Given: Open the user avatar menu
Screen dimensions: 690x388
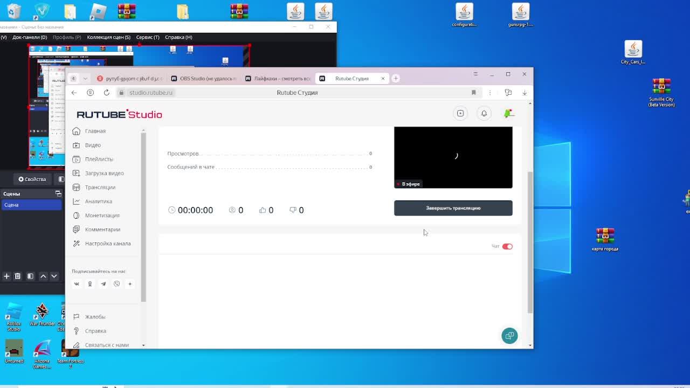Looking at the screenshot, I should 508,113.
